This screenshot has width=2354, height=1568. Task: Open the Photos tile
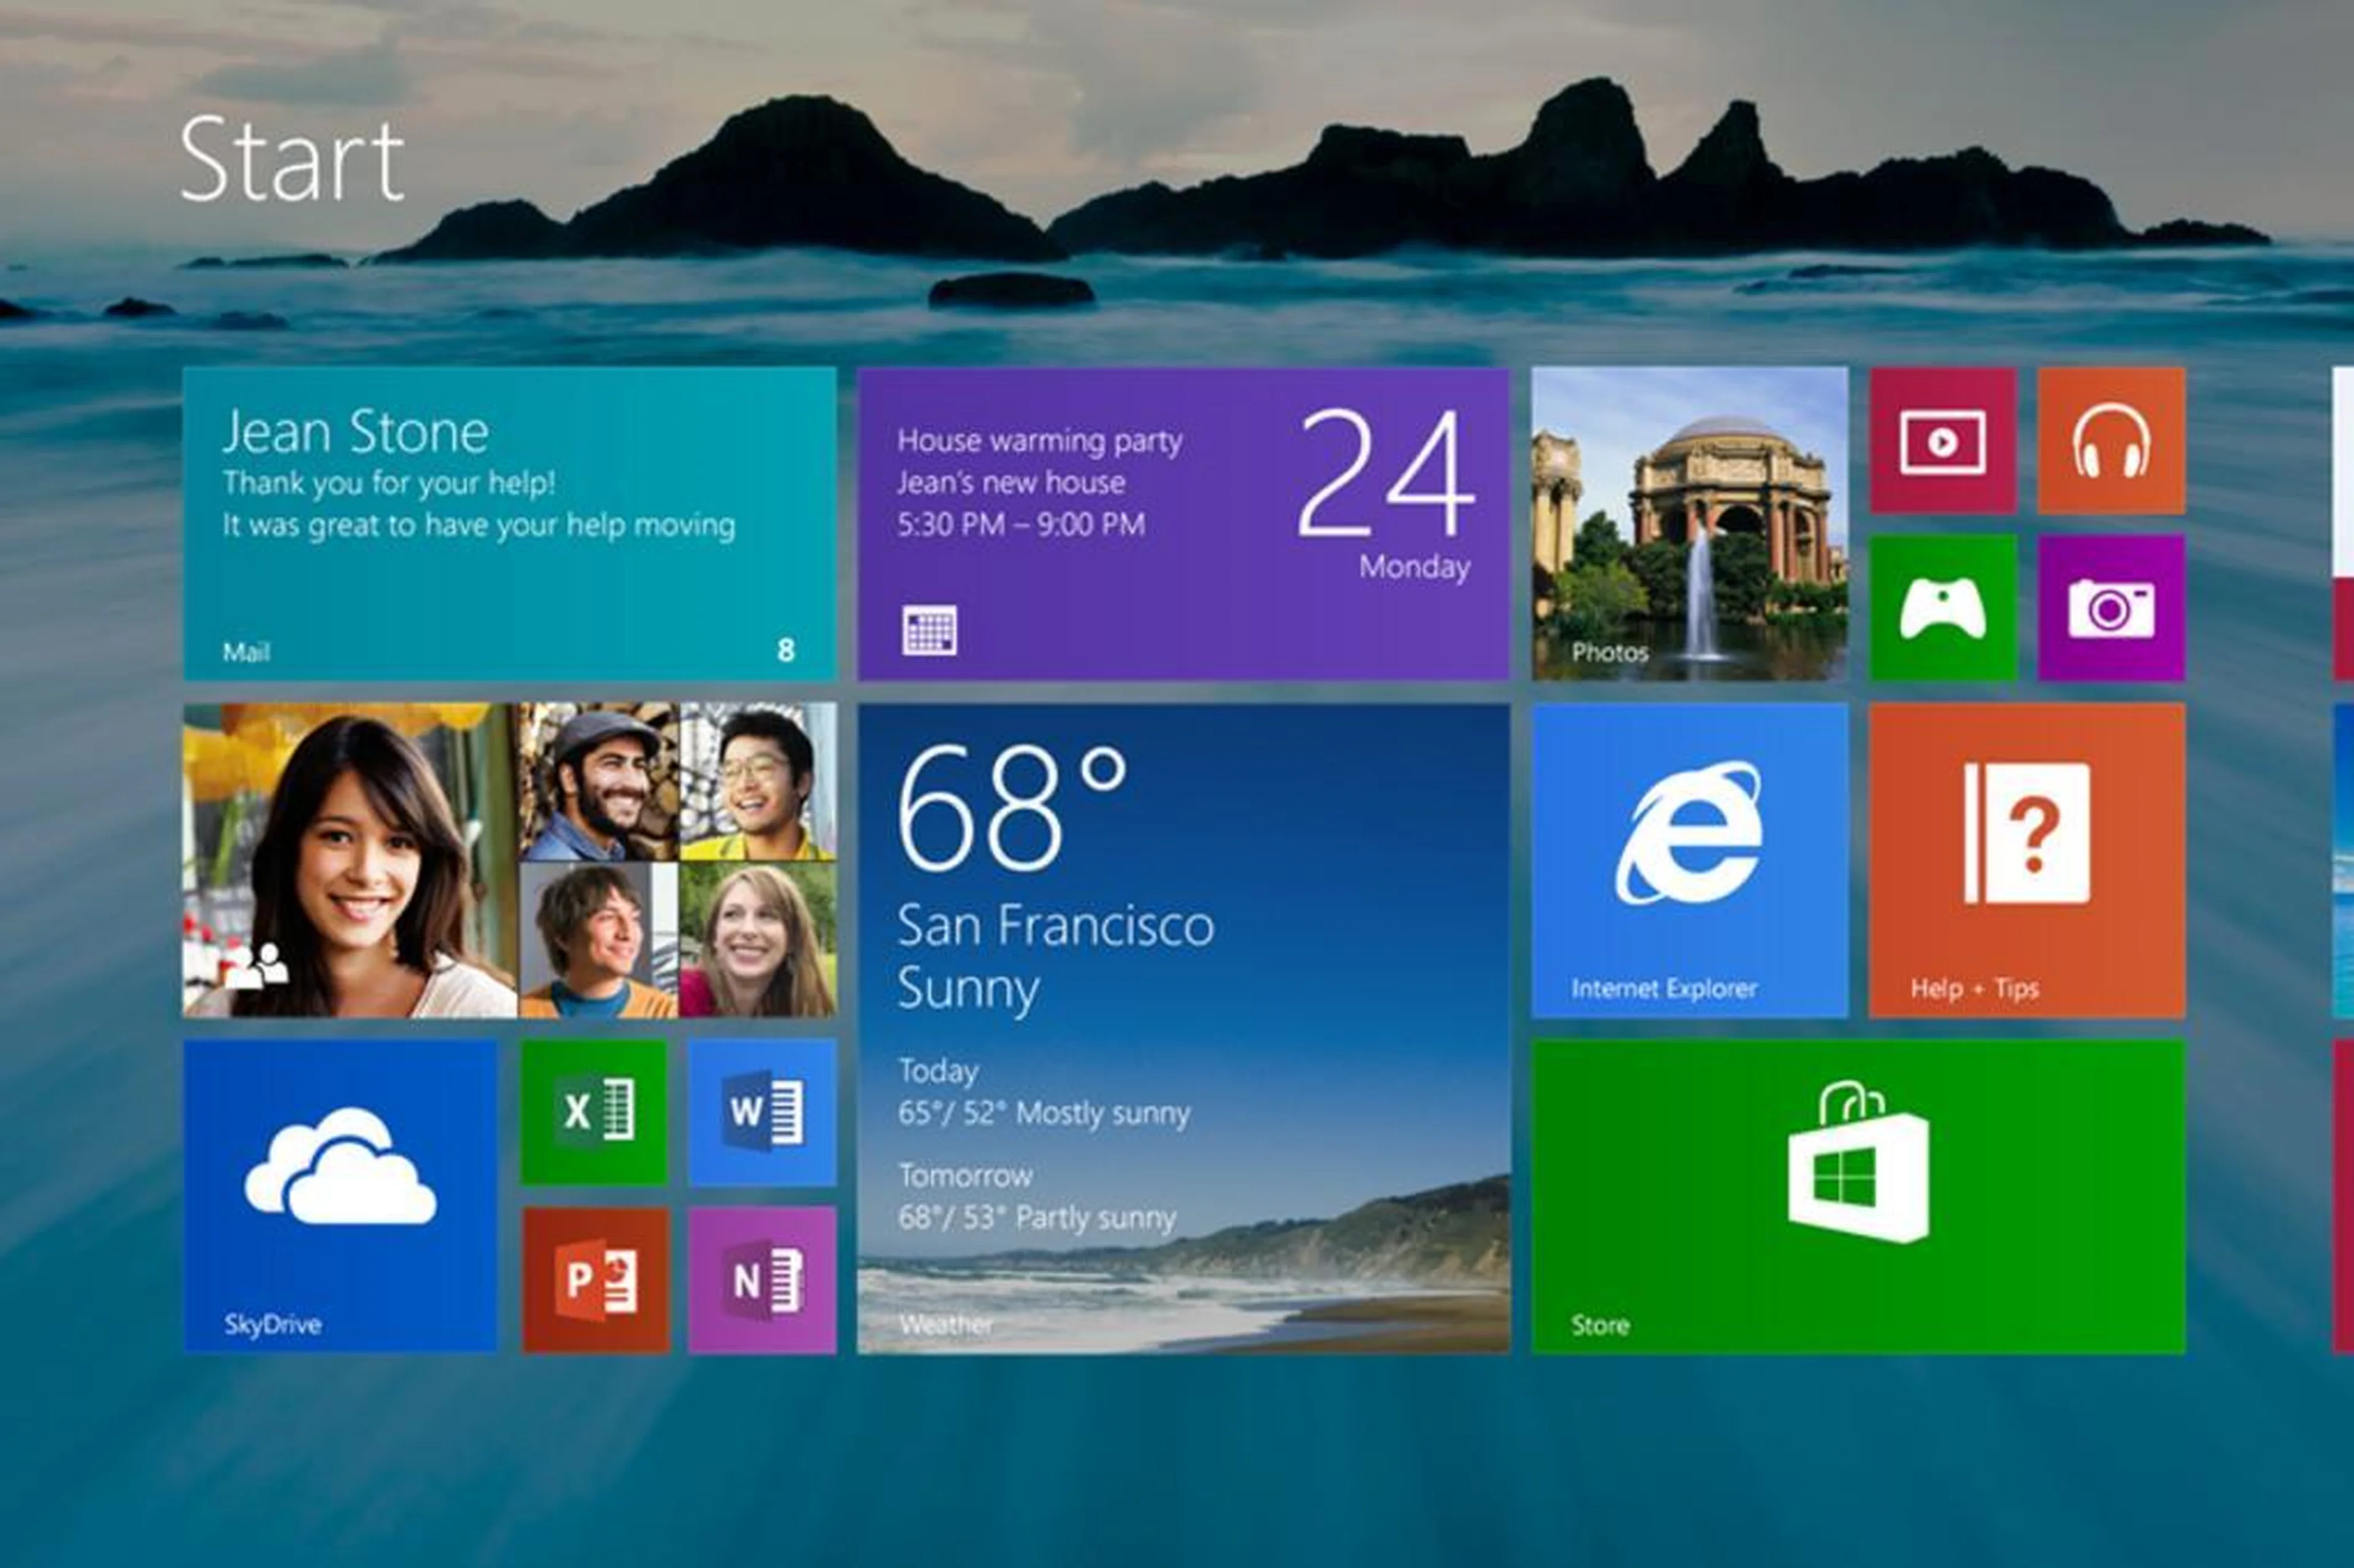[x=1689, y=524]
